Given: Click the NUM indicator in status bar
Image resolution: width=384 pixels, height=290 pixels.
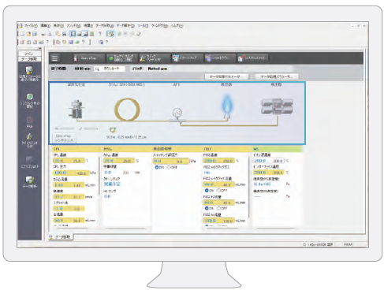Looking at the screenshot, I should (x=348, y=244).
